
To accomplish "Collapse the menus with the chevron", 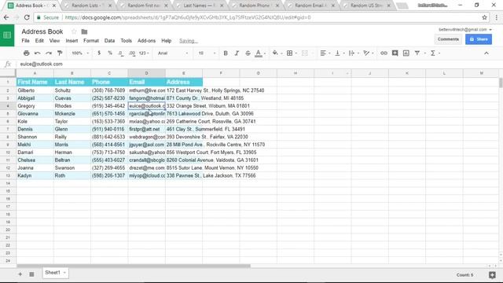I will 486,53.
